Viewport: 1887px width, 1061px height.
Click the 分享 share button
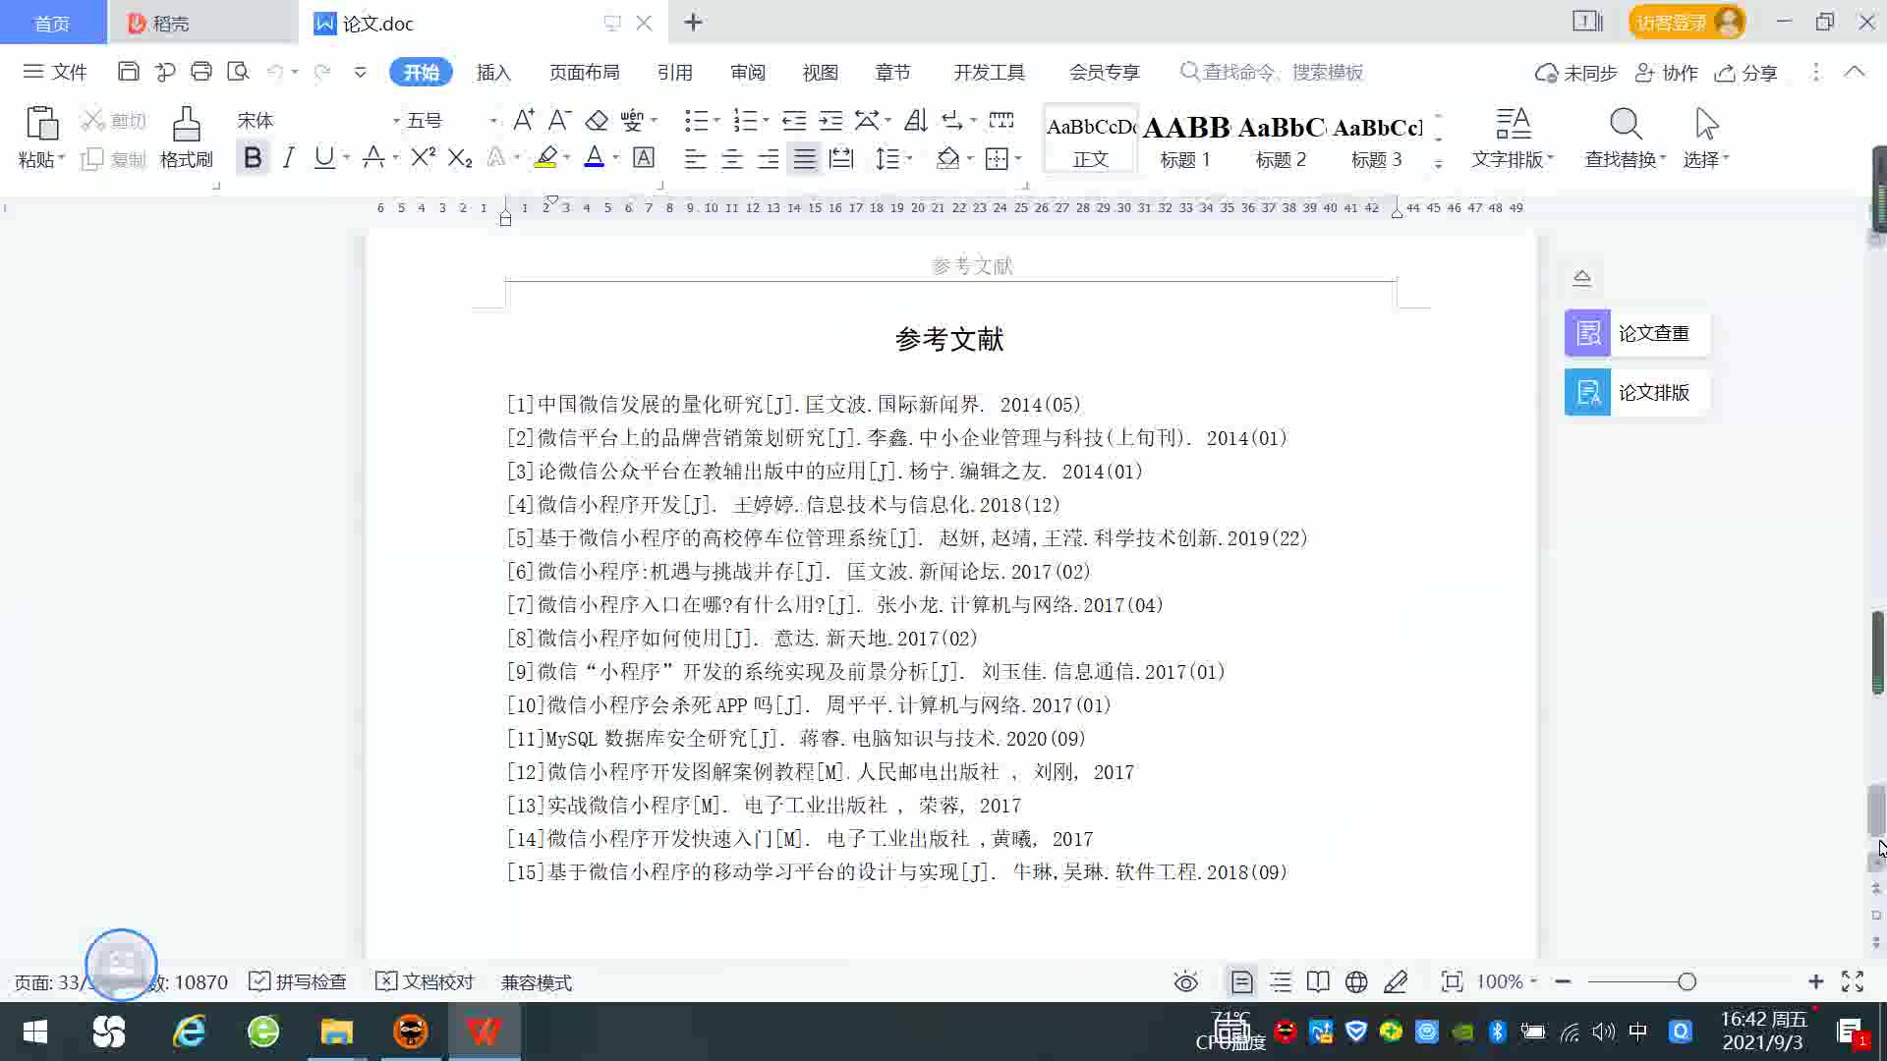(1746, 73)
